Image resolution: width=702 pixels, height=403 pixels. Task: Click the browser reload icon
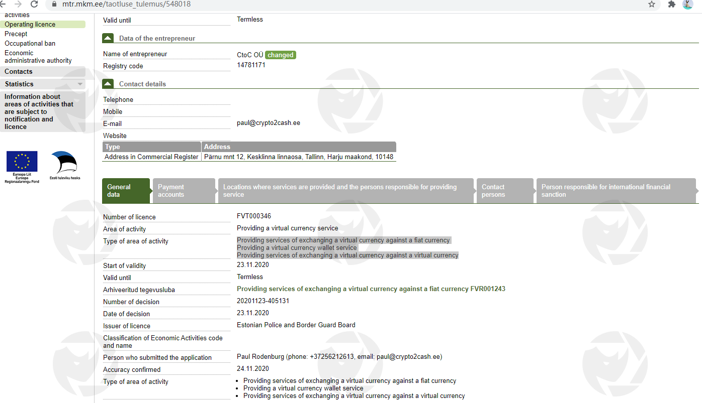pos(34,4)
